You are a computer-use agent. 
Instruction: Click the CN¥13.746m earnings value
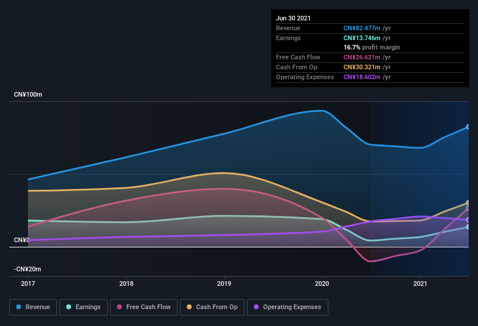tap(362, 38)
